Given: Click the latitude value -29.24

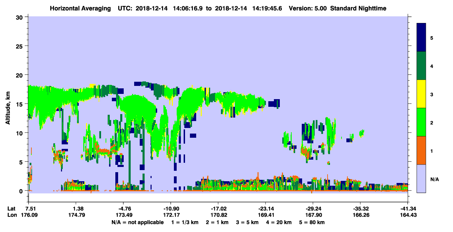Looking at the screenshot, I should [x=313, y=208].
